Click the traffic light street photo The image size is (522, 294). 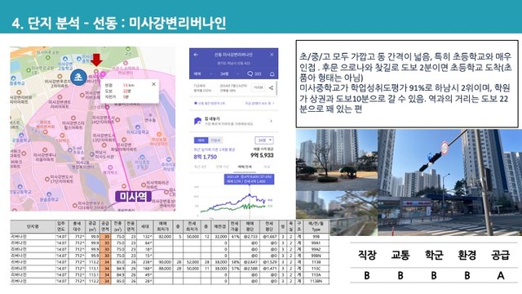click(449, 182)
